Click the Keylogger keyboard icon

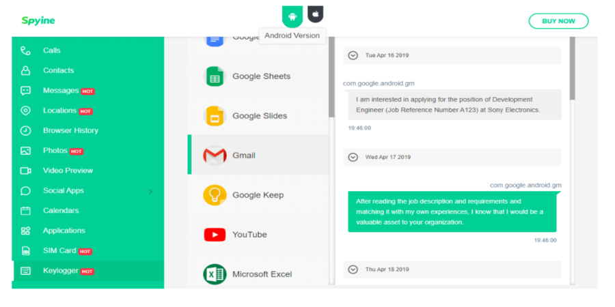[25, 271]
